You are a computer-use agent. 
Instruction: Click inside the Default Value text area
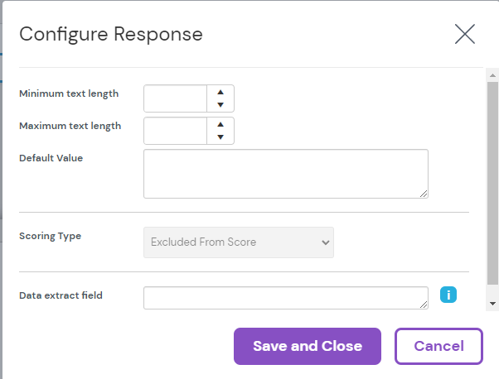285,174
